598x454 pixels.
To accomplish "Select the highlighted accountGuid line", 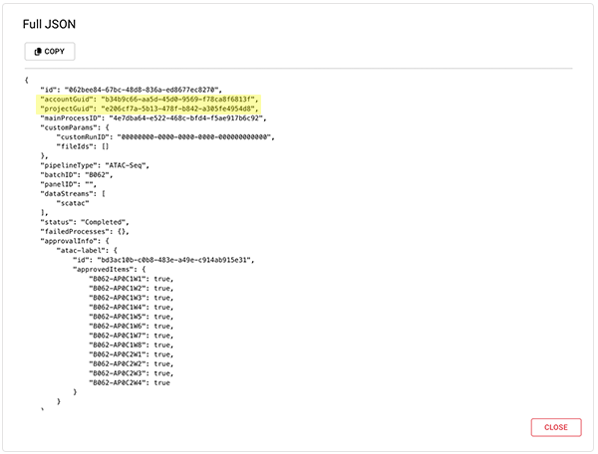I will [x=149, y=100].
